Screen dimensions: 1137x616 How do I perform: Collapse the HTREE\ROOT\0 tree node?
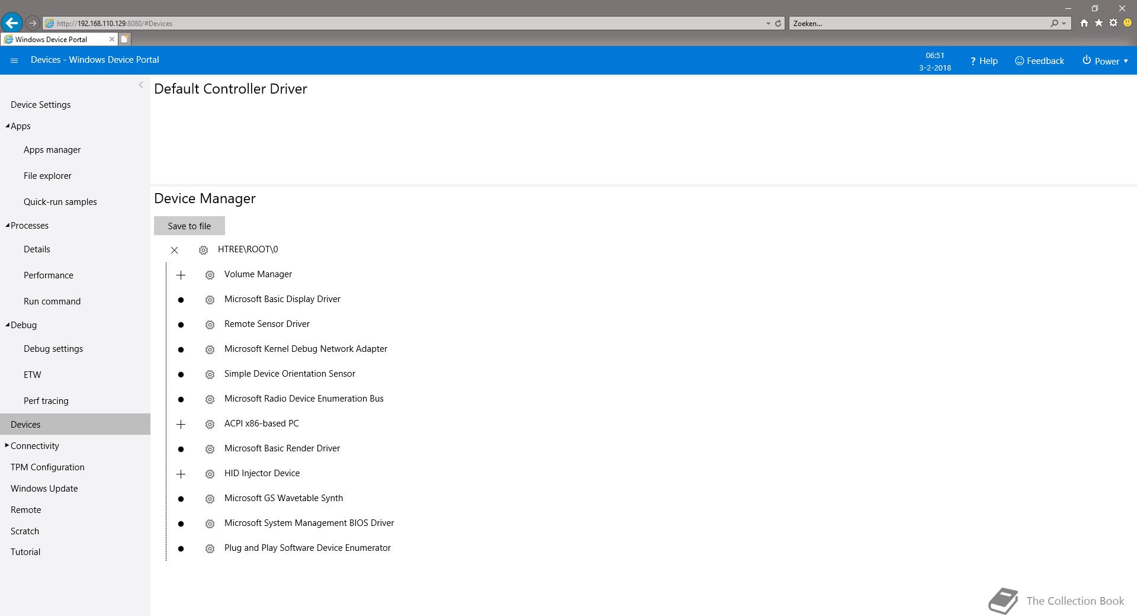coord(174,250)
